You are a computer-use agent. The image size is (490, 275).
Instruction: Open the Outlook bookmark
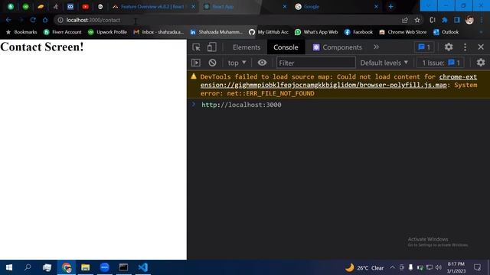[446, 32]
